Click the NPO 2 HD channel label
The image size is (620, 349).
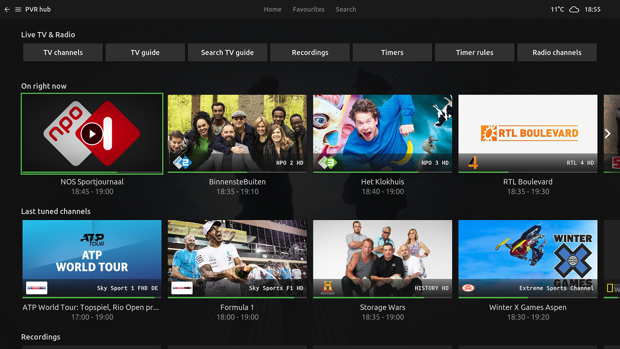290,163
